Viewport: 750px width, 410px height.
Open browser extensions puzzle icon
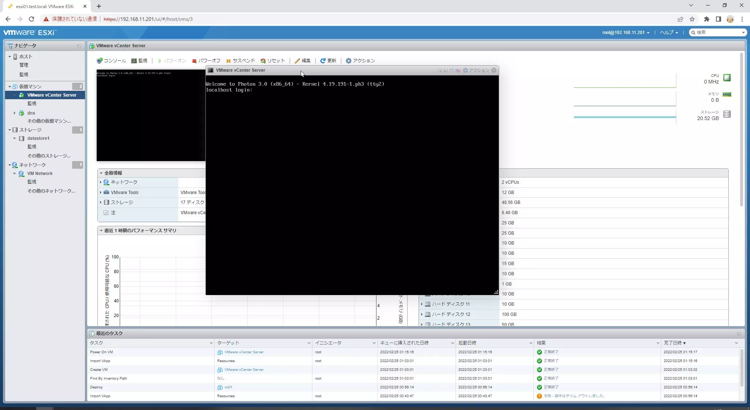pyautogui.click(x=707, y=19)
